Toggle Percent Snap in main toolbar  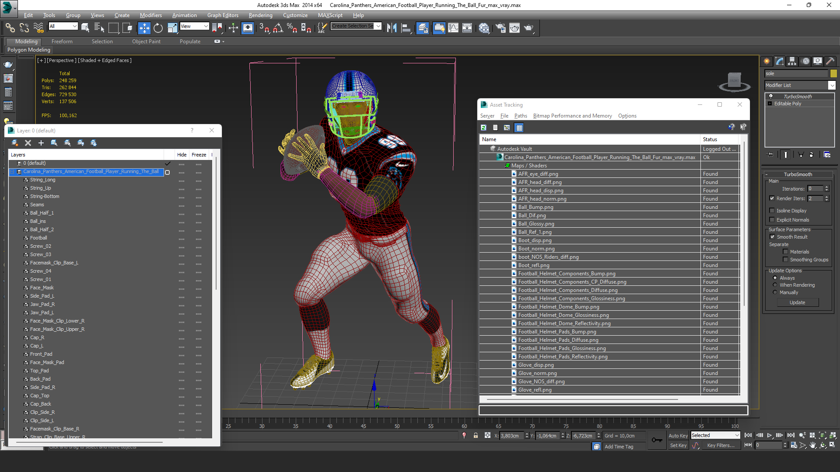292,28
